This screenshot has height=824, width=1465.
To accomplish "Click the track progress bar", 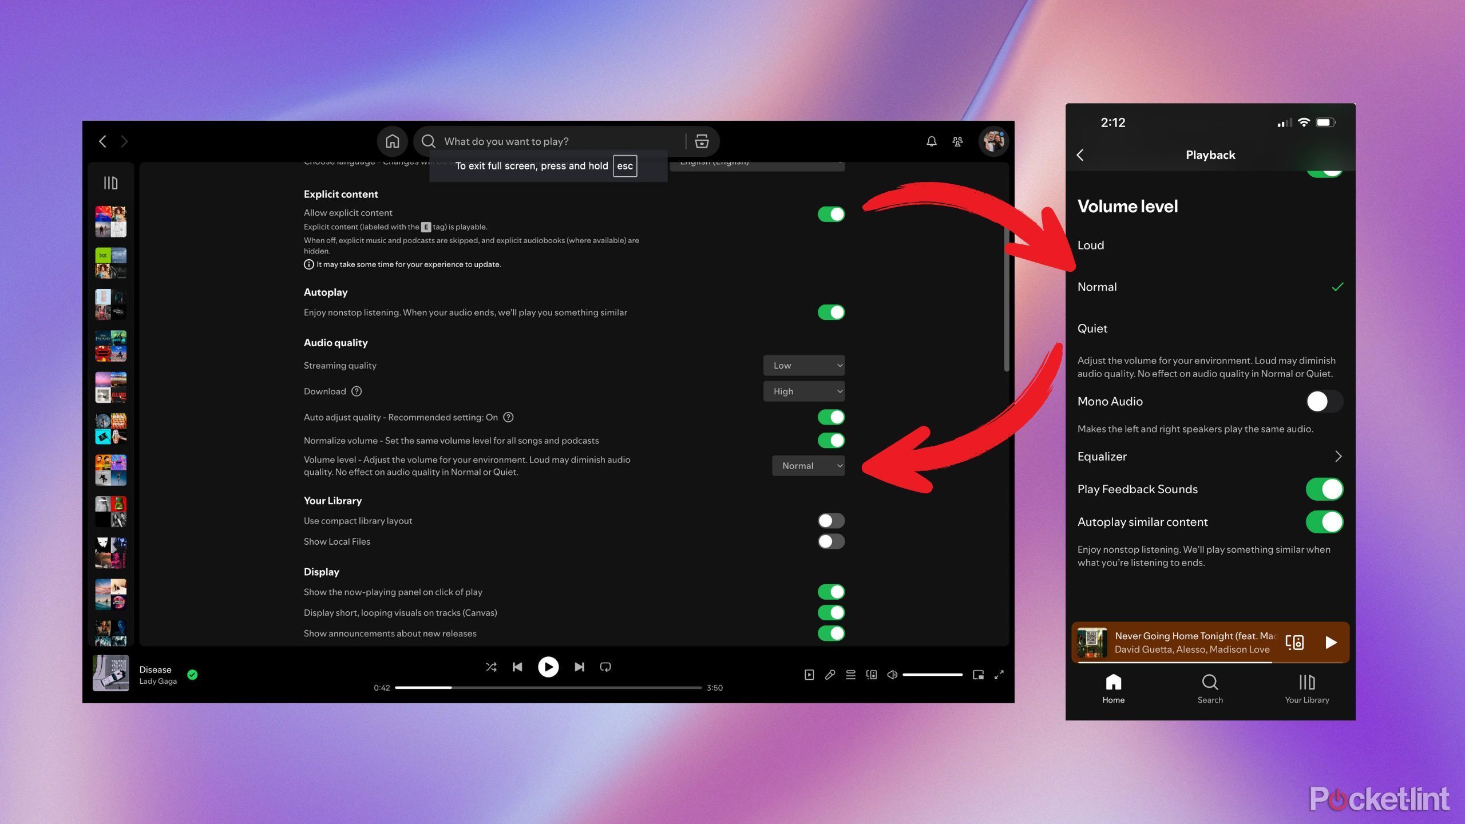I will click(548, 687).
